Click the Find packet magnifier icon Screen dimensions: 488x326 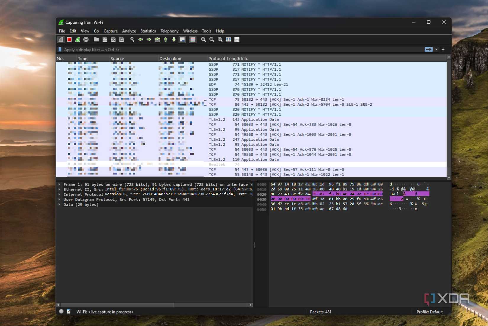pyautogui.click(x=132, y=39)
